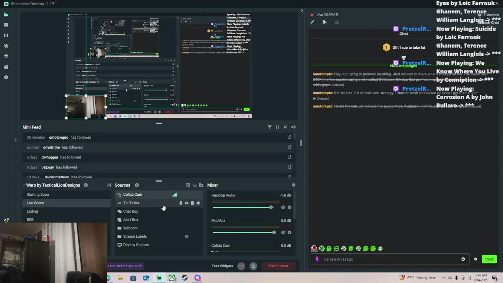
Task: Add a source group folder
Action: 201,185
